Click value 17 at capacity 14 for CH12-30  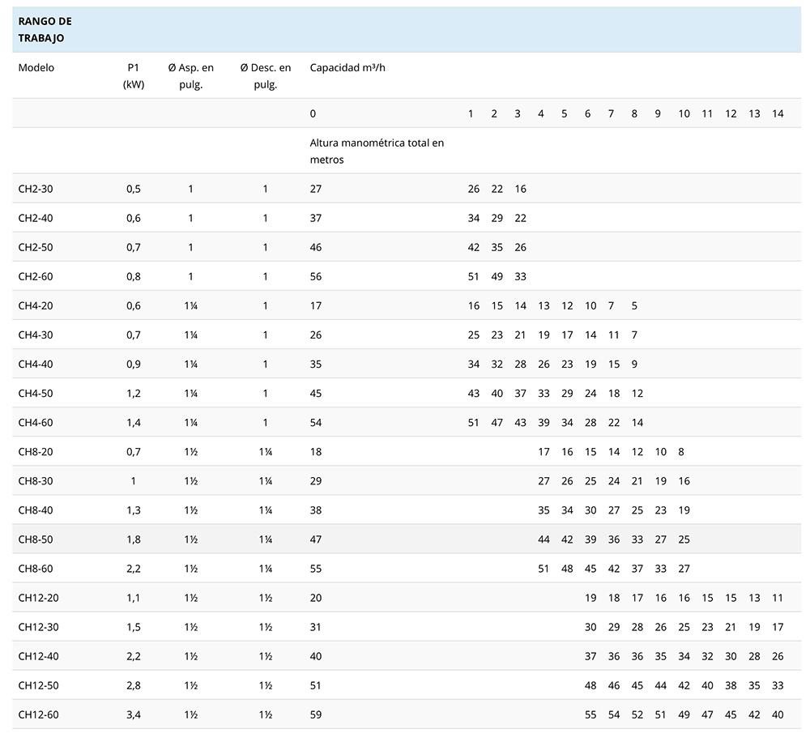[778, 627]
